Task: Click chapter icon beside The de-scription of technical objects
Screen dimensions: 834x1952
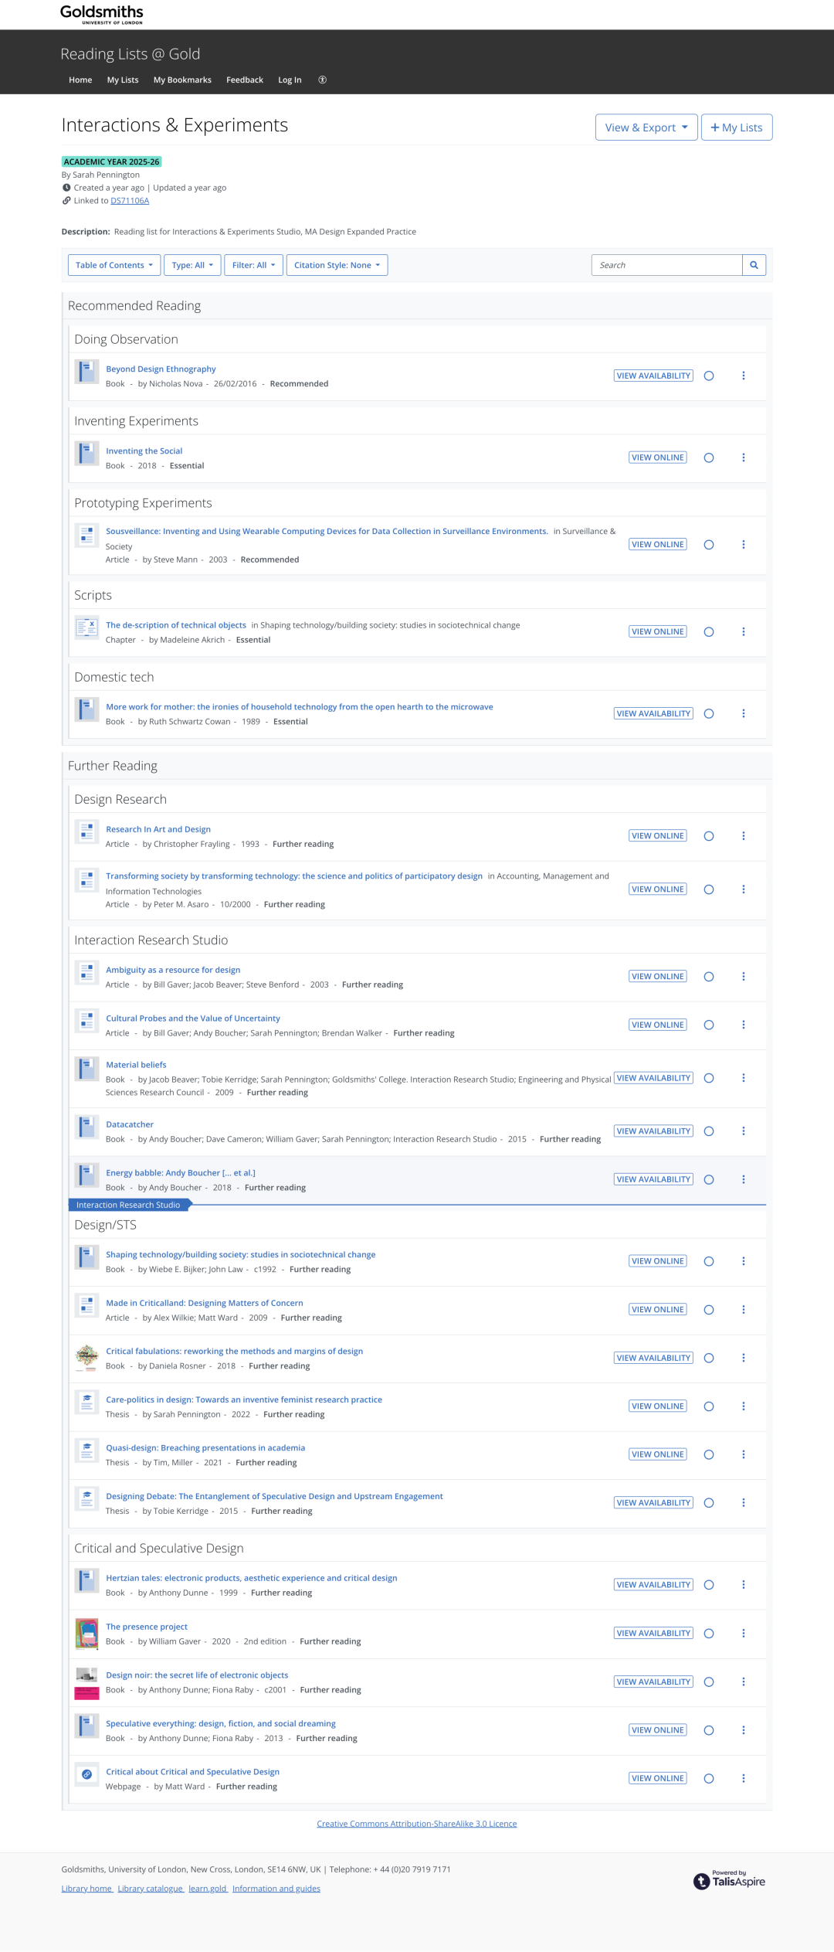Action: click(87, 627)
